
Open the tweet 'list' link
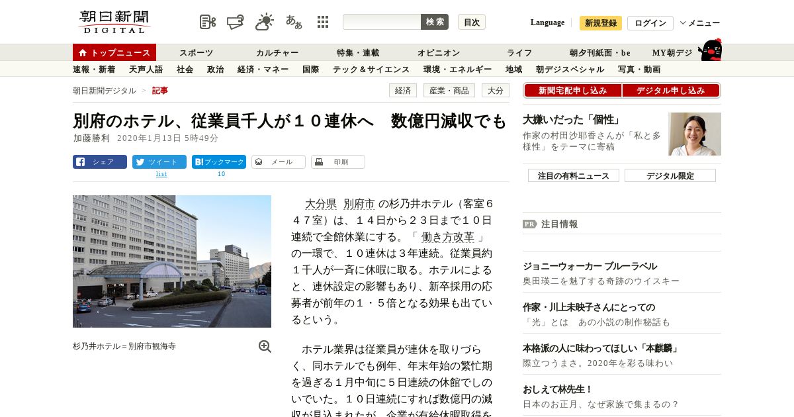161,174
